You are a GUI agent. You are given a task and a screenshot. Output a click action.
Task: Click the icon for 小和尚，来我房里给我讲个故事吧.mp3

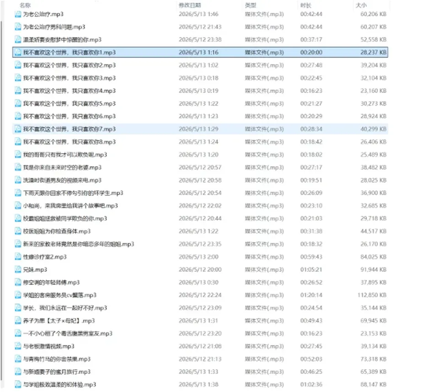[18, 206]
